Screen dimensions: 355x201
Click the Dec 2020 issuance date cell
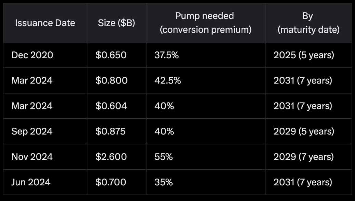(x=32, y=55)
